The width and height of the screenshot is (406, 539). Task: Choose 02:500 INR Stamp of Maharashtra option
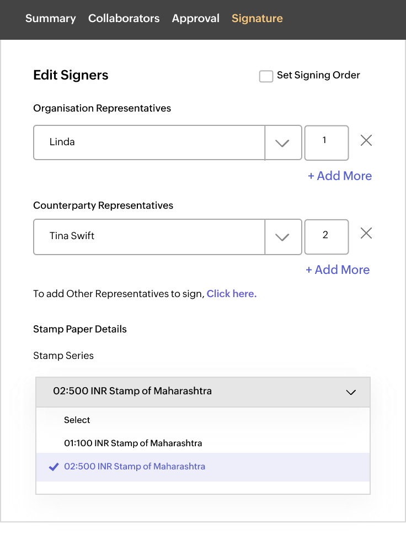(x=135, y=467)
